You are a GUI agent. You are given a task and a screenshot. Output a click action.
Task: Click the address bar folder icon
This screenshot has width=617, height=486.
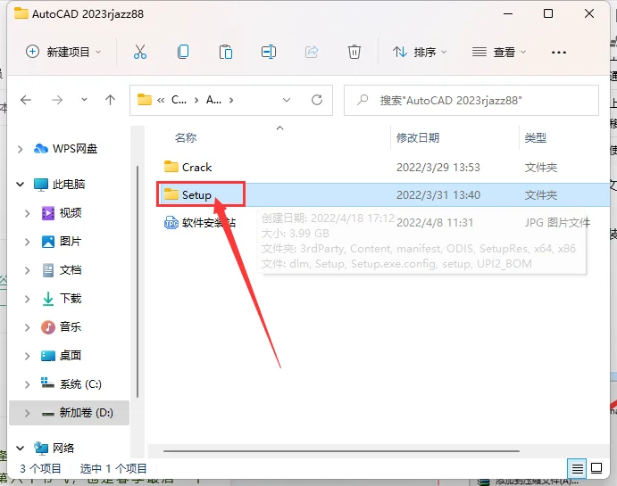click(x=145, y=100)
